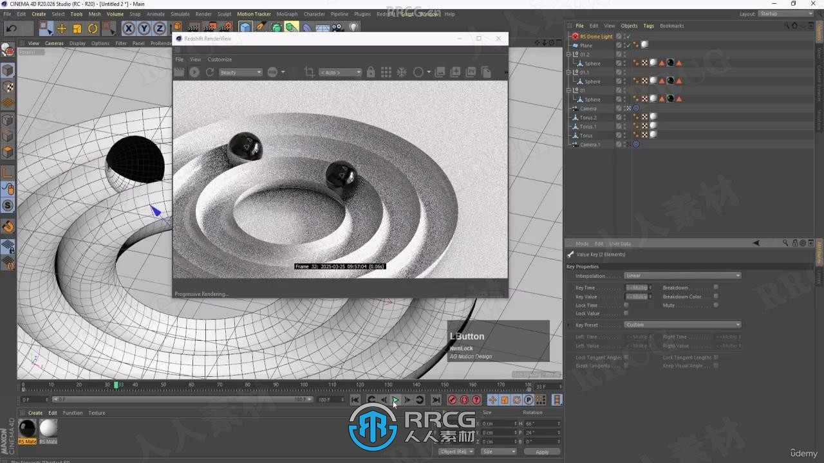Add a Cube primitive object
Viewport: 824px width, 463px height.
(245, 28)
